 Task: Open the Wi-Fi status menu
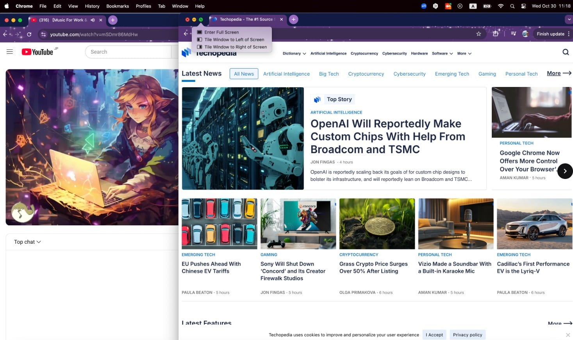[x=500, y=6]
